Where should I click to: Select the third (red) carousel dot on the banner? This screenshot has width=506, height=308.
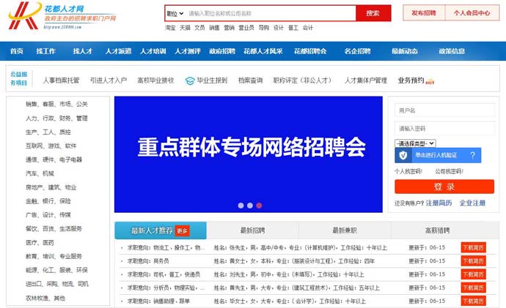pos(259,206)
